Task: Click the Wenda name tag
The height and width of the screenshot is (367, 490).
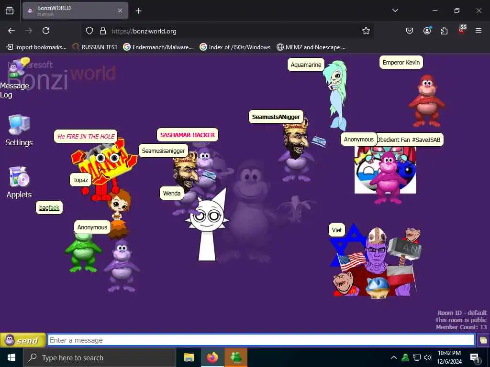Action: 172,193
